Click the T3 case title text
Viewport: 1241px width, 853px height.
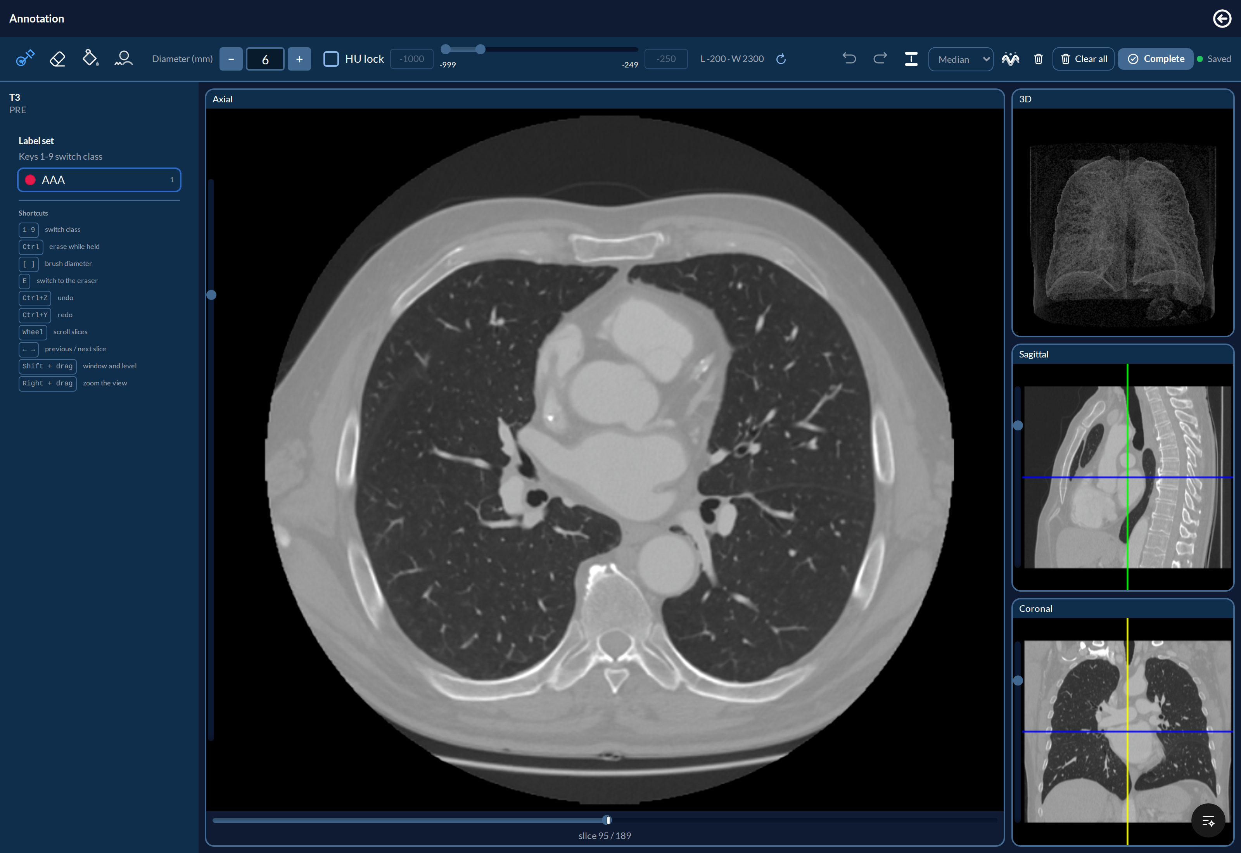click(14, 97)
